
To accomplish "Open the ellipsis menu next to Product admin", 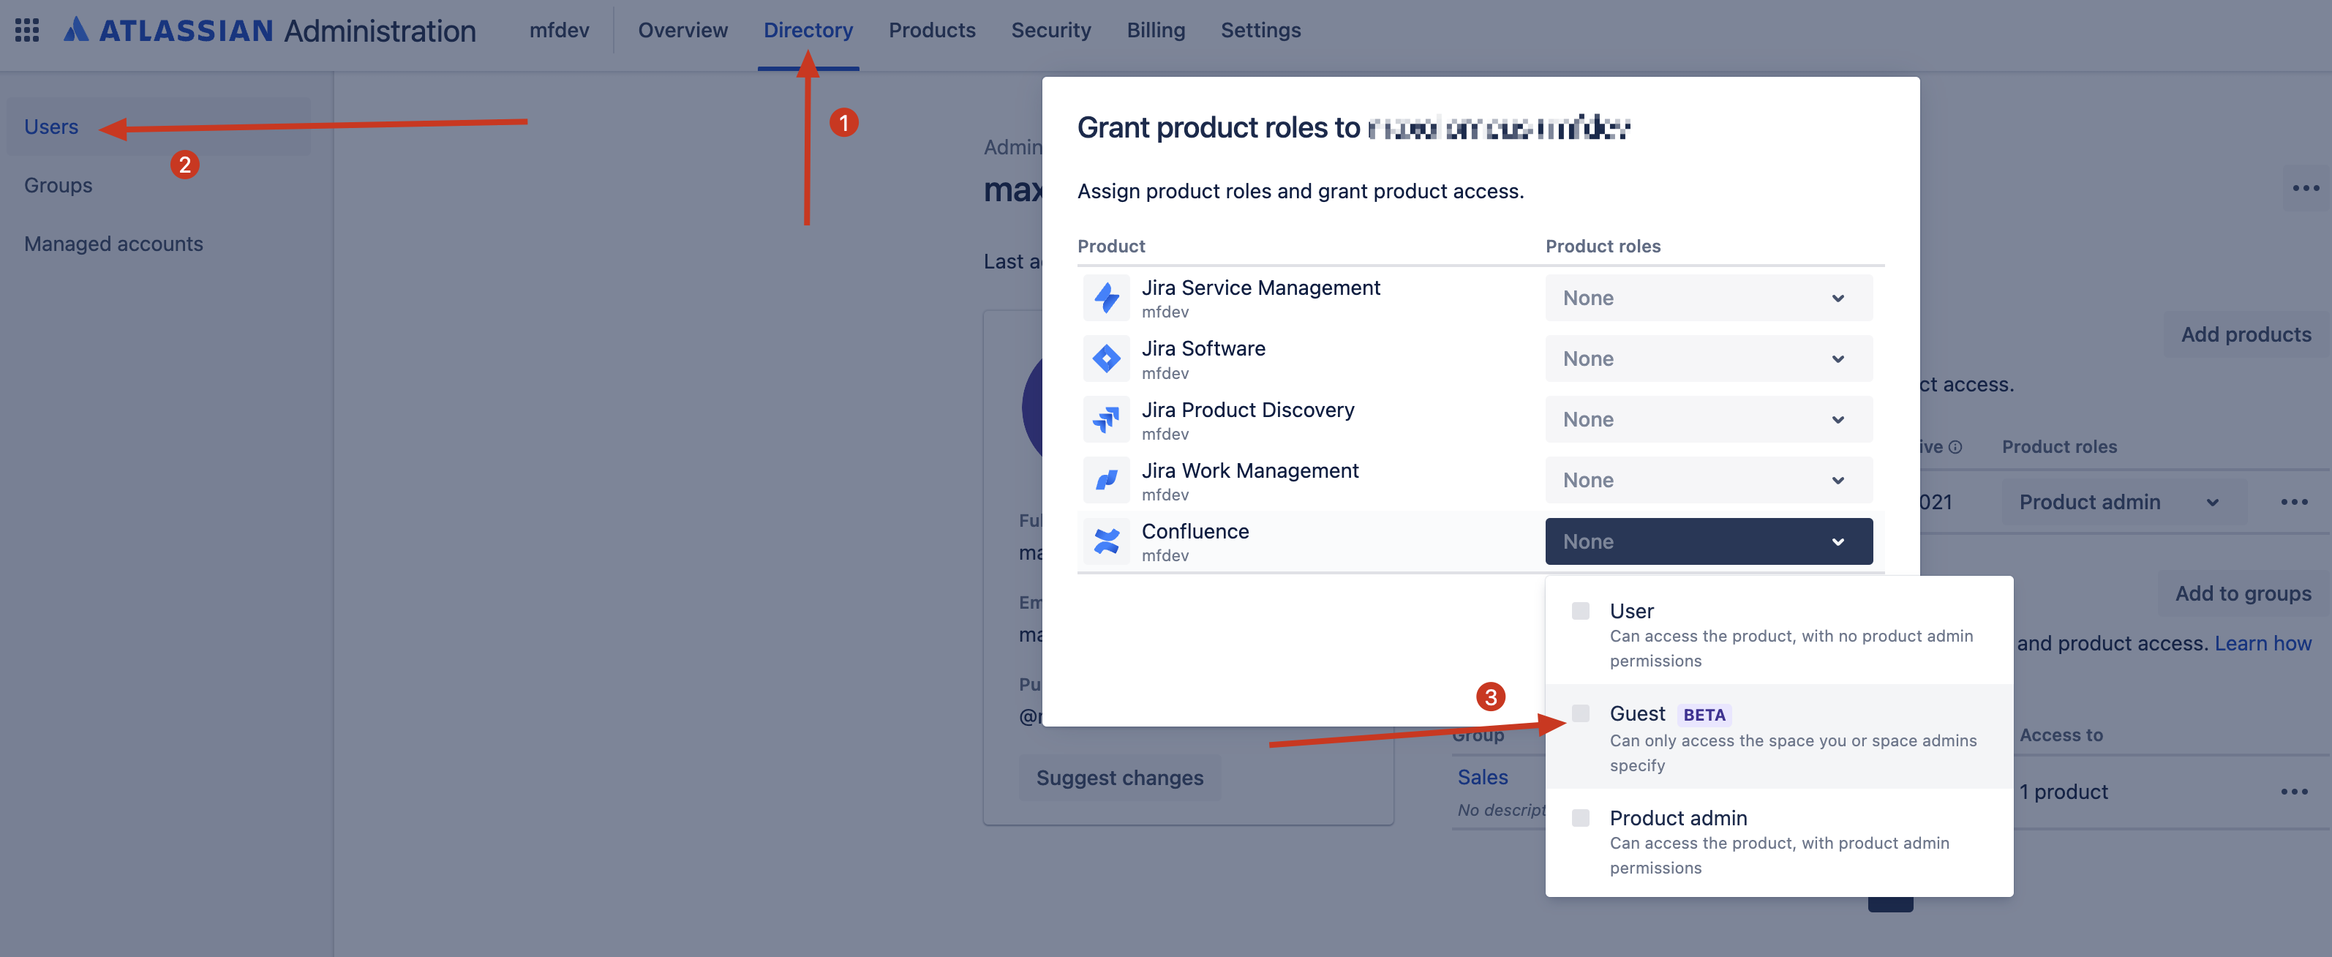I will [2294, 502].
